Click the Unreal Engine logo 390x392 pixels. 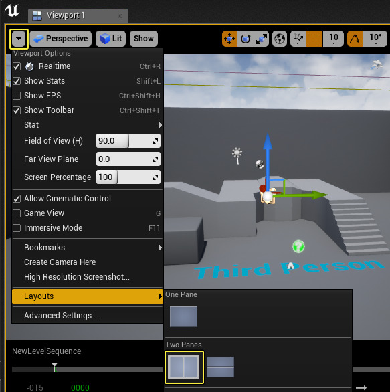(x=12, y=11)
